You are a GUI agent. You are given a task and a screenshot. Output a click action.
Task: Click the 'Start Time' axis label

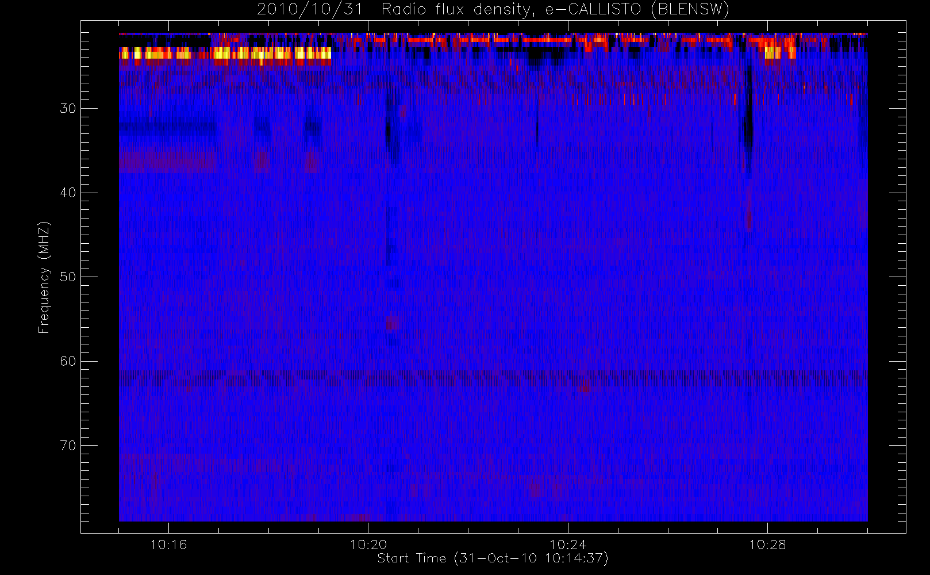click(x=493, y=558)
